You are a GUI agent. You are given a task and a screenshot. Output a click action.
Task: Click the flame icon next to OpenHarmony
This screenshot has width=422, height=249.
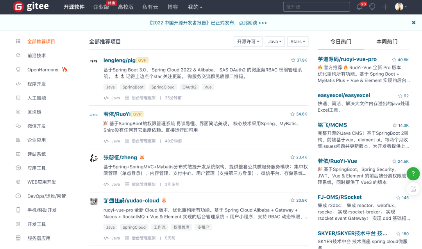tap(64, 69)
